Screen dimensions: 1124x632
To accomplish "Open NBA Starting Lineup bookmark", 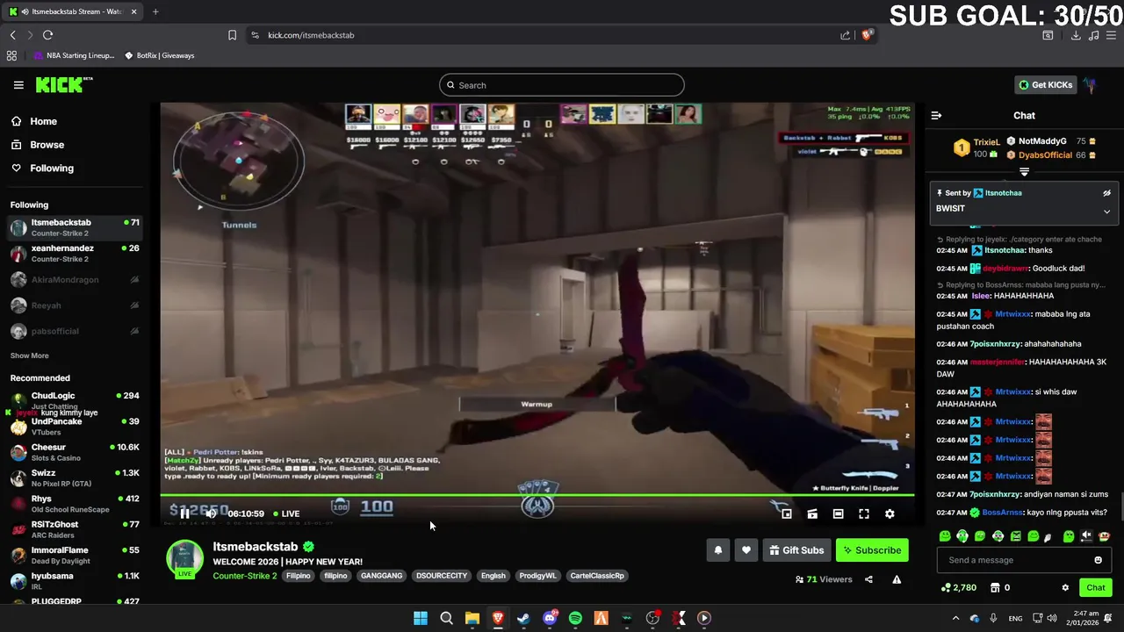I will tap(74, 55).
